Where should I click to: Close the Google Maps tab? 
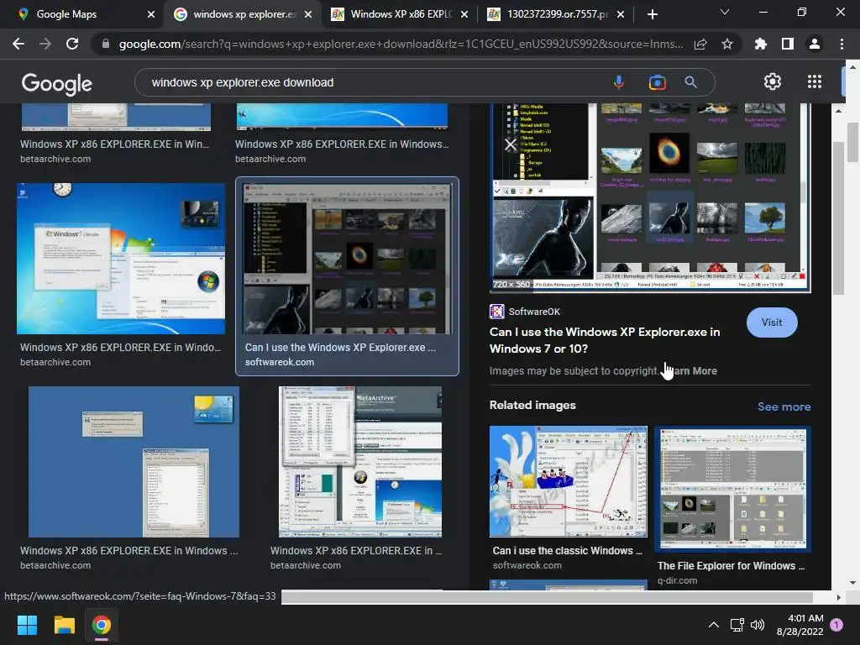(x=151, y=14)
